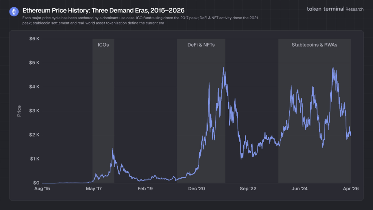
Task: Toggle the Stablecoins & RWAs label
Action: (314, 45)
